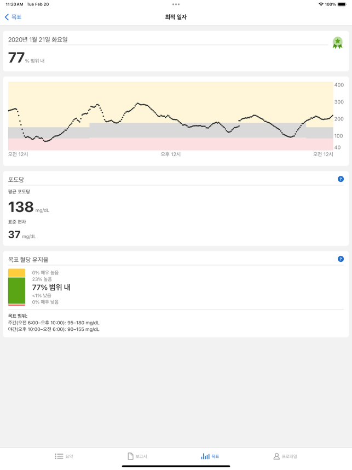Tap the green in-range bar segment

click(16, 290)
